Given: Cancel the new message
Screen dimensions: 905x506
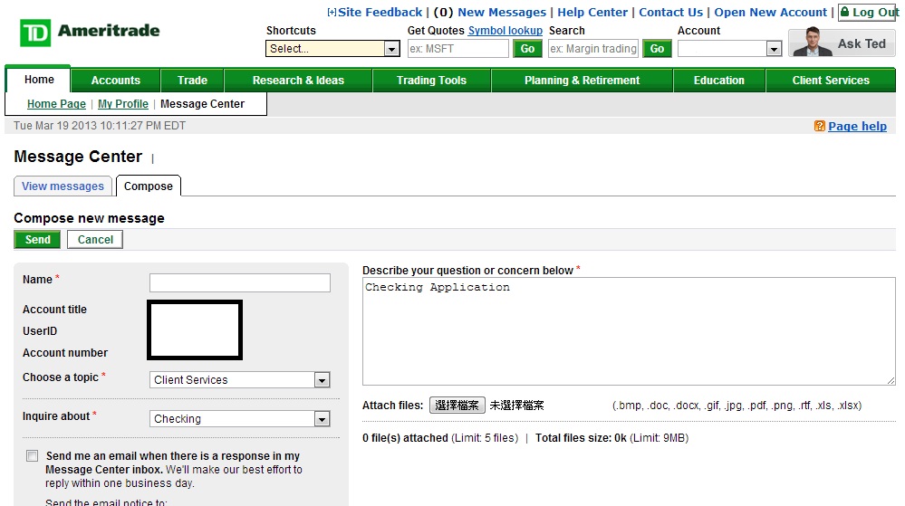Looking at the screenshot, I should (x=95, y=240).
